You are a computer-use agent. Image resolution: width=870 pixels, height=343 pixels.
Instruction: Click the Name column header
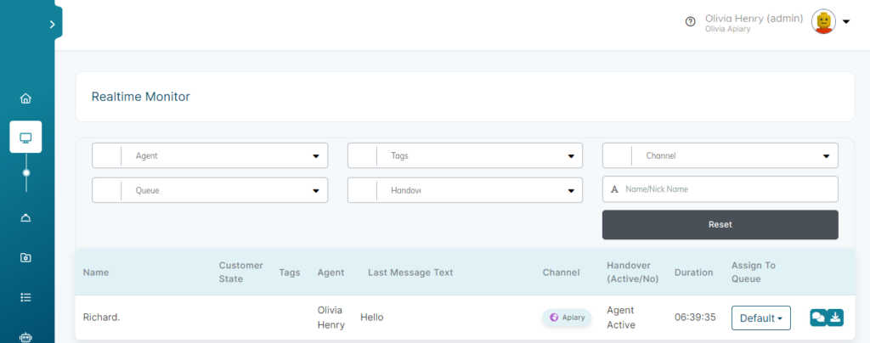coord(96,273)
